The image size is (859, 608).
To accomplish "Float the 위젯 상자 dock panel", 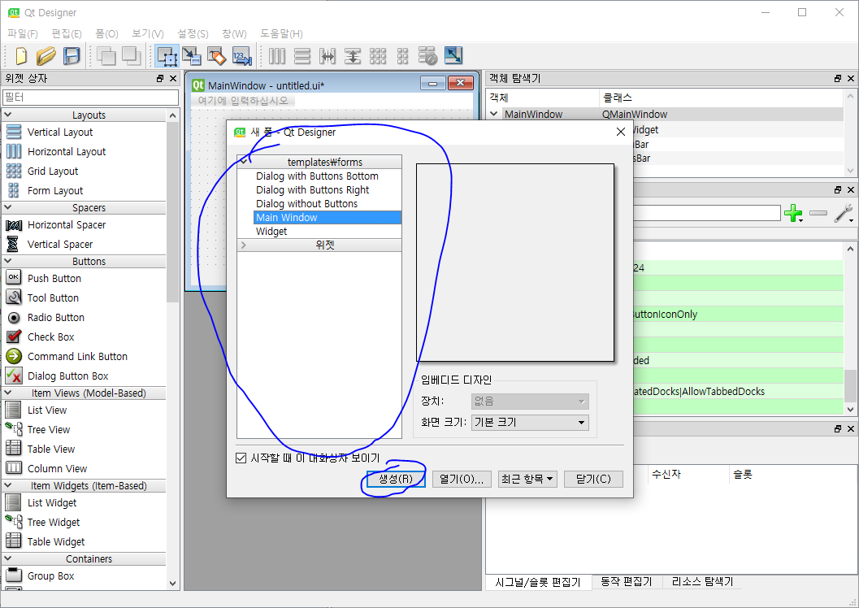I will pyautogui.click(x=160, y=79).
